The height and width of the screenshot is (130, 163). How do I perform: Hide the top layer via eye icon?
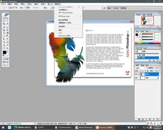pyautogui.click(x=136, y=74)
